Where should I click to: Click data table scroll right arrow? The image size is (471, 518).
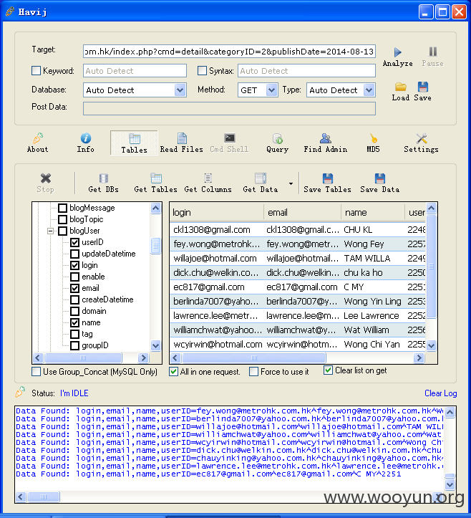point(419,358)
